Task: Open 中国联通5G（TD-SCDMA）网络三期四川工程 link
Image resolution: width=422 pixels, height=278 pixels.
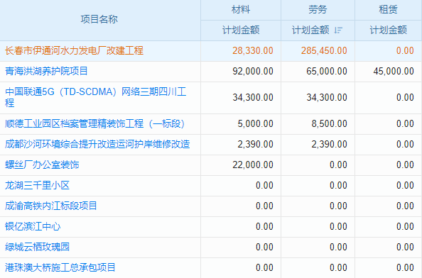Action: tap(95, 97)
